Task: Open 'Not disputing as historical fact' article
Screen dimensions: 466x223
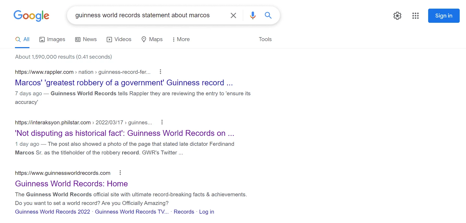Action: [x=125, y=133]
